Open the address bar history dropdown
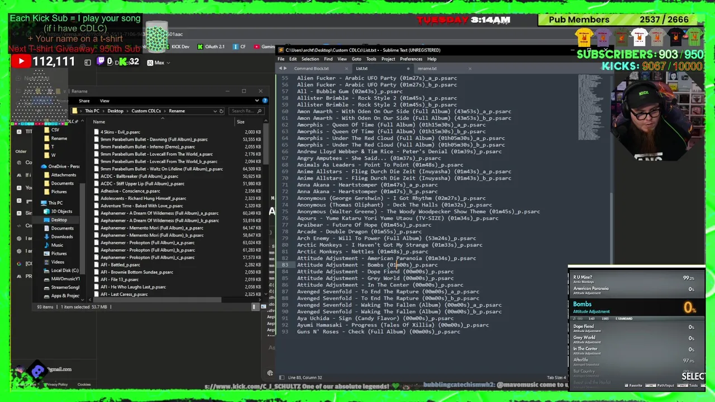This screenshot has width=715, height=402. pos(214,111)
